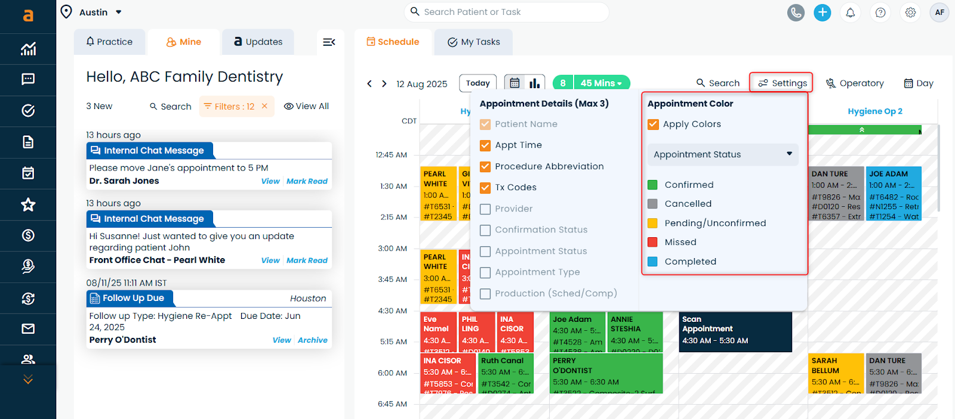Enable the Provider checkbox
The height and width of the screenshot is (419, 955).
(485, 209)
